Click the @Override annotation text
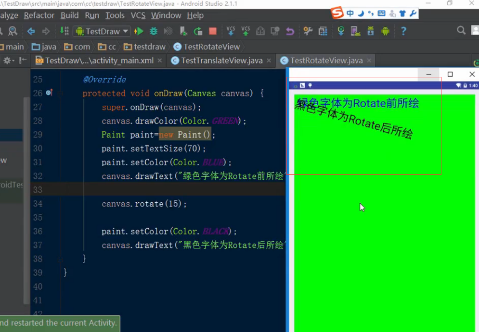Screen dimensions: 479x332 point(104,80)
